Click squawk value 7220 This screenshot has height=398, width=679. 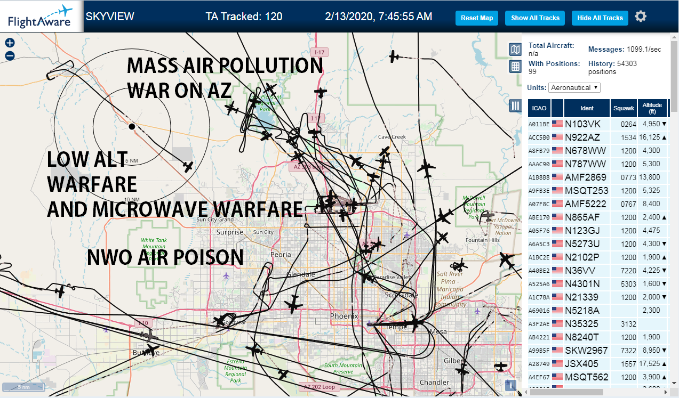(x=628, y=271)
